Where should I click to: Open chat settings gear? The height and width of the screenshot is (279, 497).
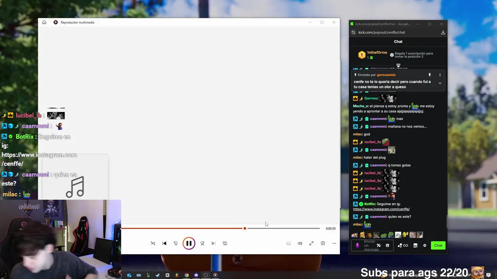coord(425,245)
